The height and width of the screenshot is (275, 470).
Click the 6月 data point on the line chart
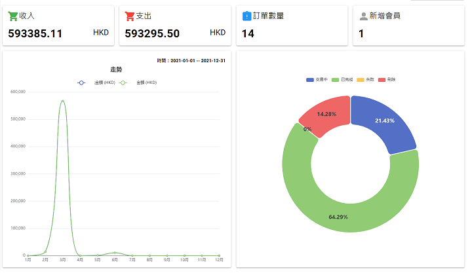115,252
